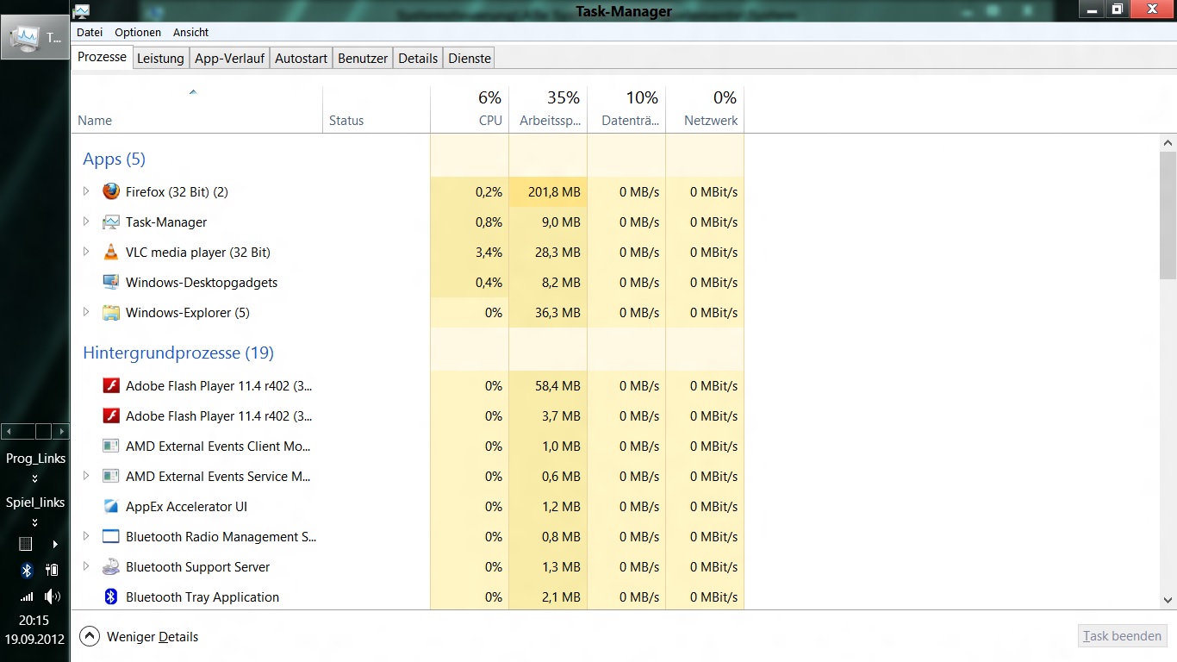Viewport: 1177px width, 662px height.
Task: Click the Prog_Links toolbar label
Action: tap(35, 459)
